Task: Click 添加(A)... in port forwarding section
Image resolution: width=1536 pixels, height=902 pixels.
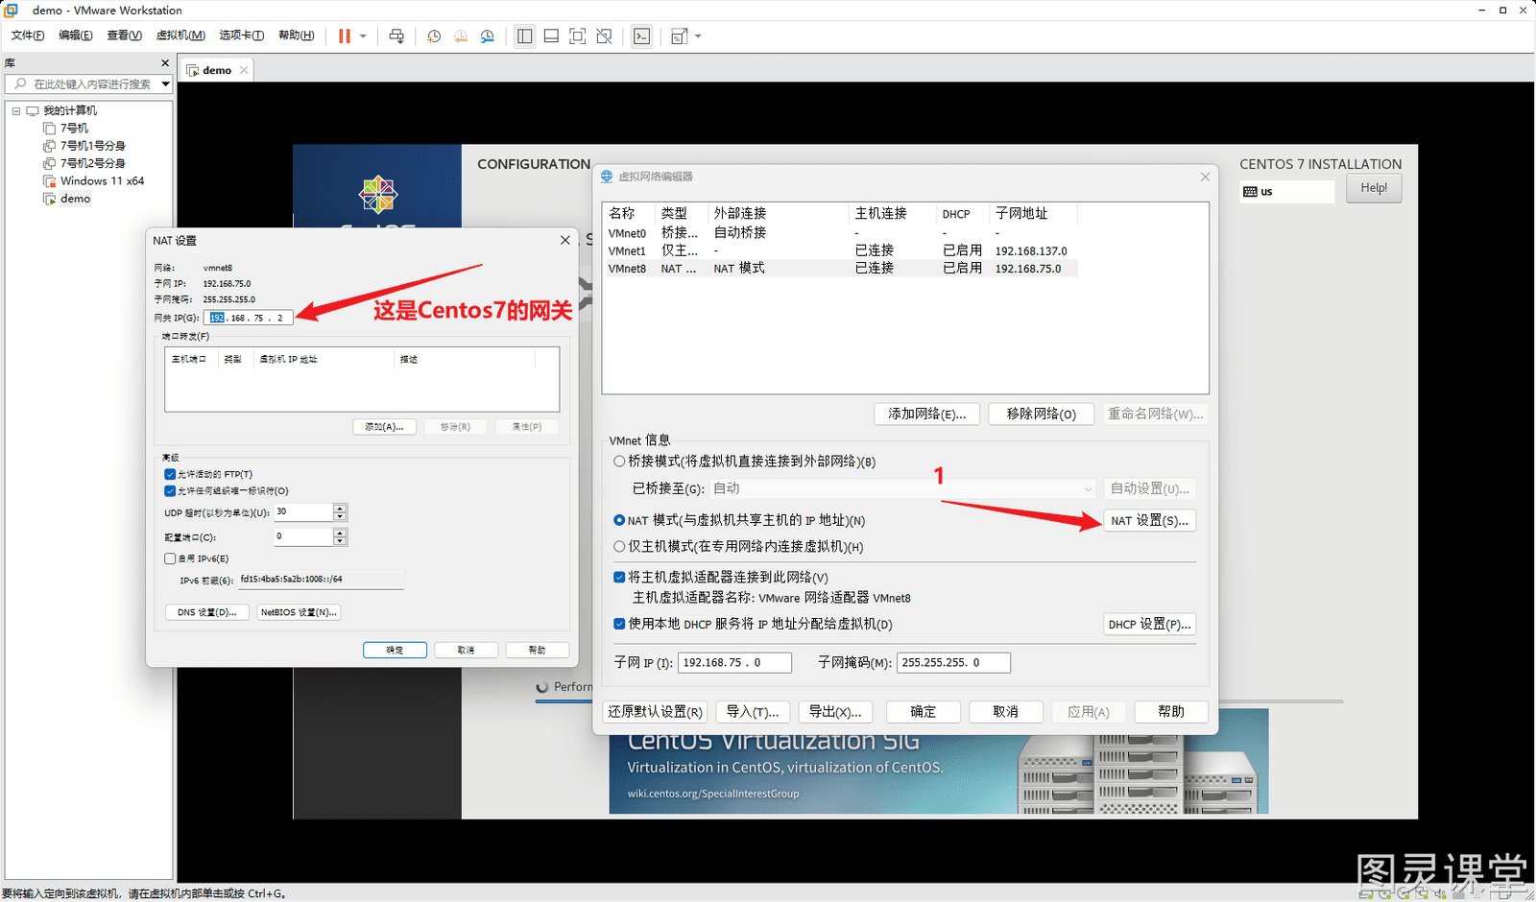Action: 384,427
